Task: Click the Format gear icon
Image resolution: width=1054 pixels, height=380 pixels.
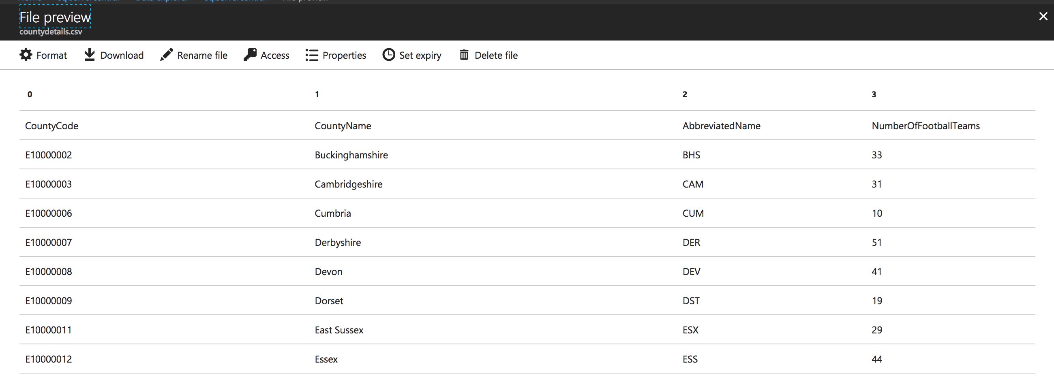Action: [x=26, y=55]
